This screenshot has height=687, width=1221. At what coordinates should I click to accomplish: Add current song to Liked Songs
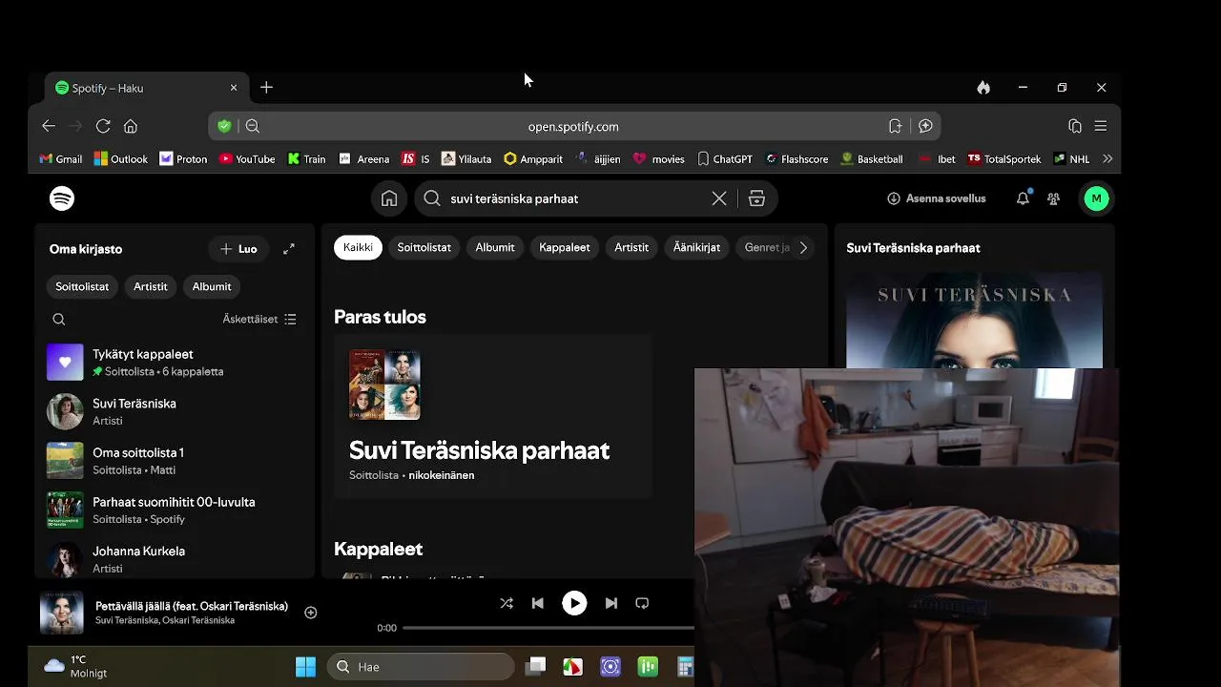pos(311,613)
